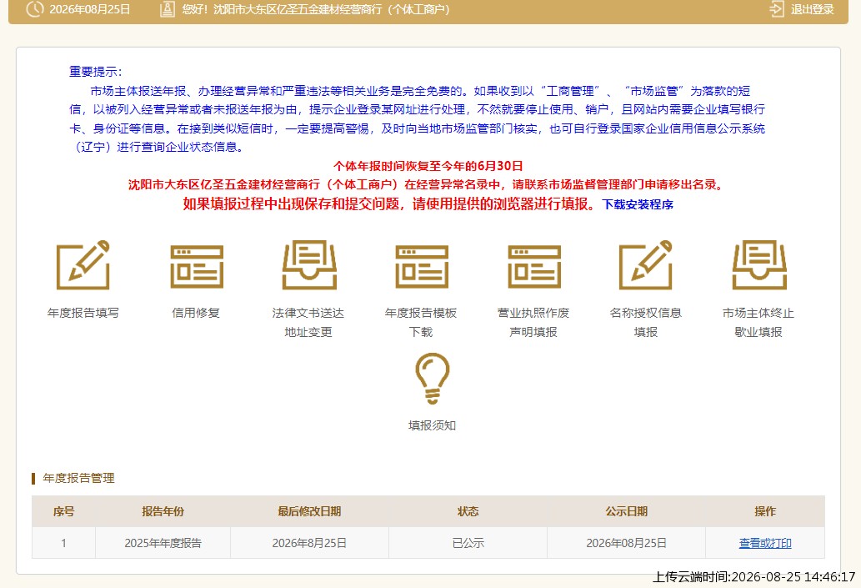
Task: Click the 名称授权信息填报 label text
Action: tap(646, 323)
